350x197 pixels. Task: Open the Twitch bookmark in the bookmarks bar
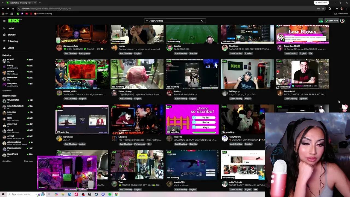coord(22,14)
